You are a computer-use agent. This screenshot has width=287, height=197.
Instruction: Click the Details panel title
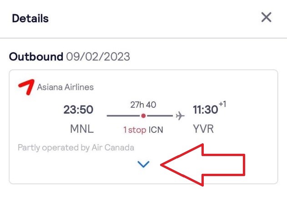tap(30, 19)
